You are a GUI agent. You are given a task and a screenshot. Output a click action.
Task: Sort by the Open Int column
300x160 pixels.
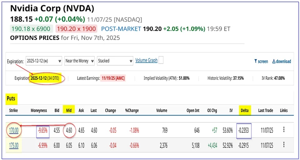click(192, 110)
